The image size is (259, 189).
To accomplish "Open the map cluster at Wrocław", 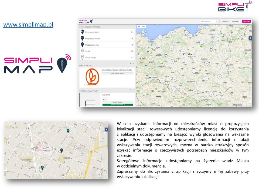I will click(175, 79).
